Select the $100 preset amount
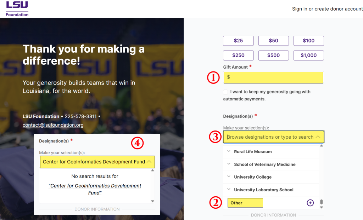 tap(308, 41)
